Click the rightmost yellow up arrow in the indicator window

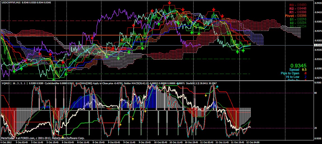point(206,95)
